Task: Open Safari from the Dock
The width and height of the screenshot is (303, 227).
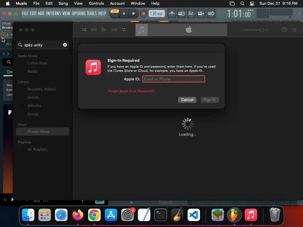Action: (x=61, y=215)
